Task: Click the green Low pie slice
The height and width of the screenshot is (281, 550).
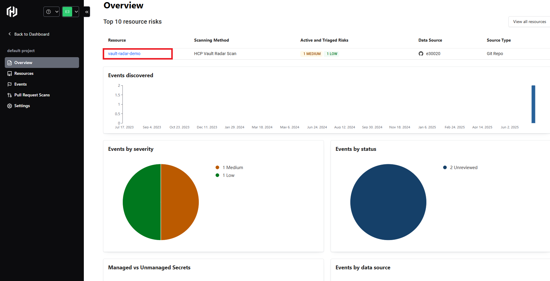Action: click(x=142, y=202)
